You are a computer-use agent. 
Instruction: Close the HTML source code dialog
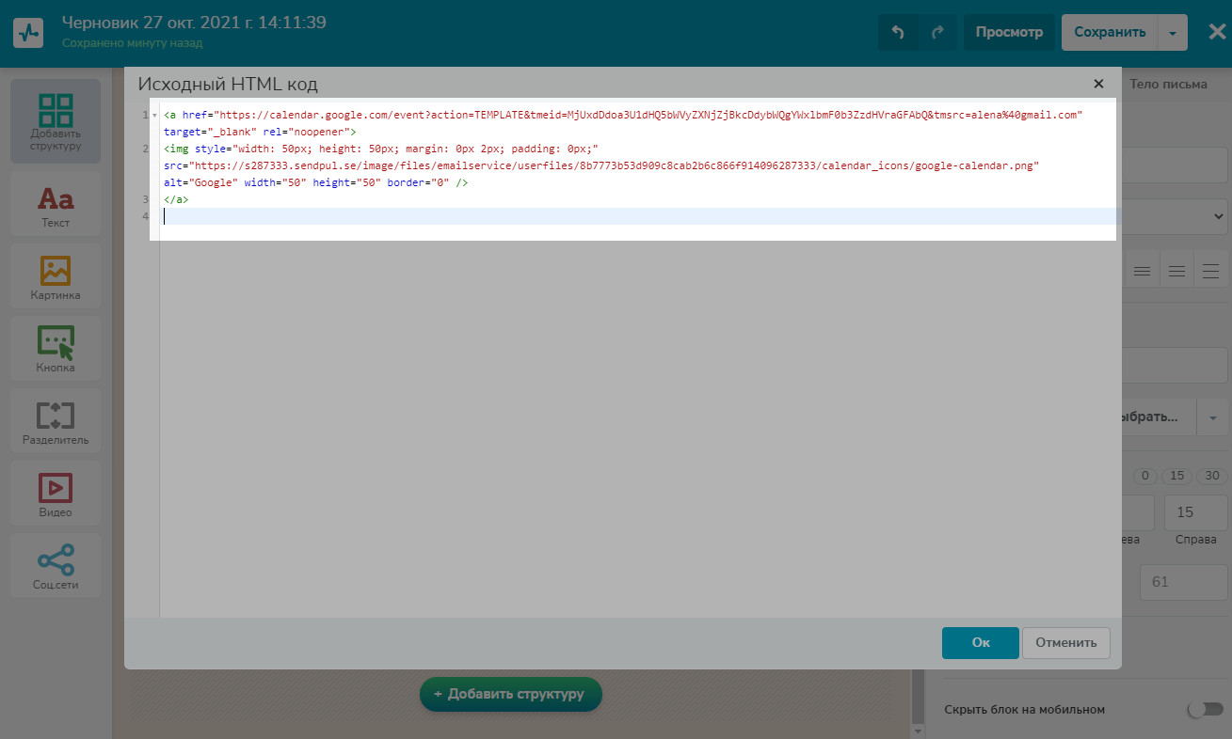[1098, 84]
